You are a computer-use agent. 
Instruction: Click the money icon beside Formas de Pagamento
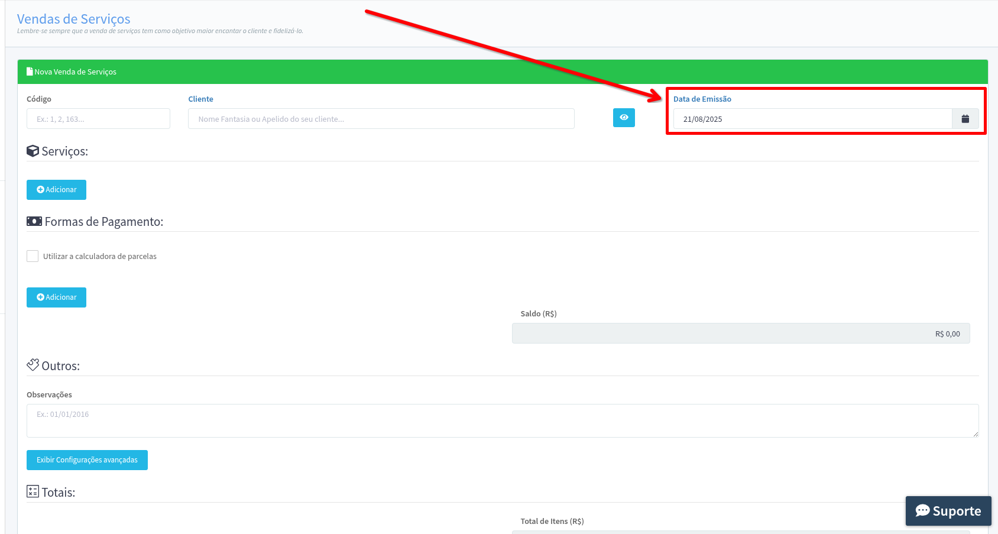pyautogui.click(x=34, y=221)
